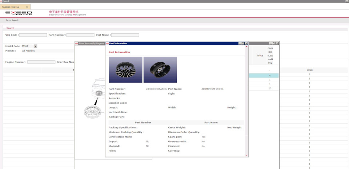
Task: Click the EXEED Center logo
Action: 19,13
